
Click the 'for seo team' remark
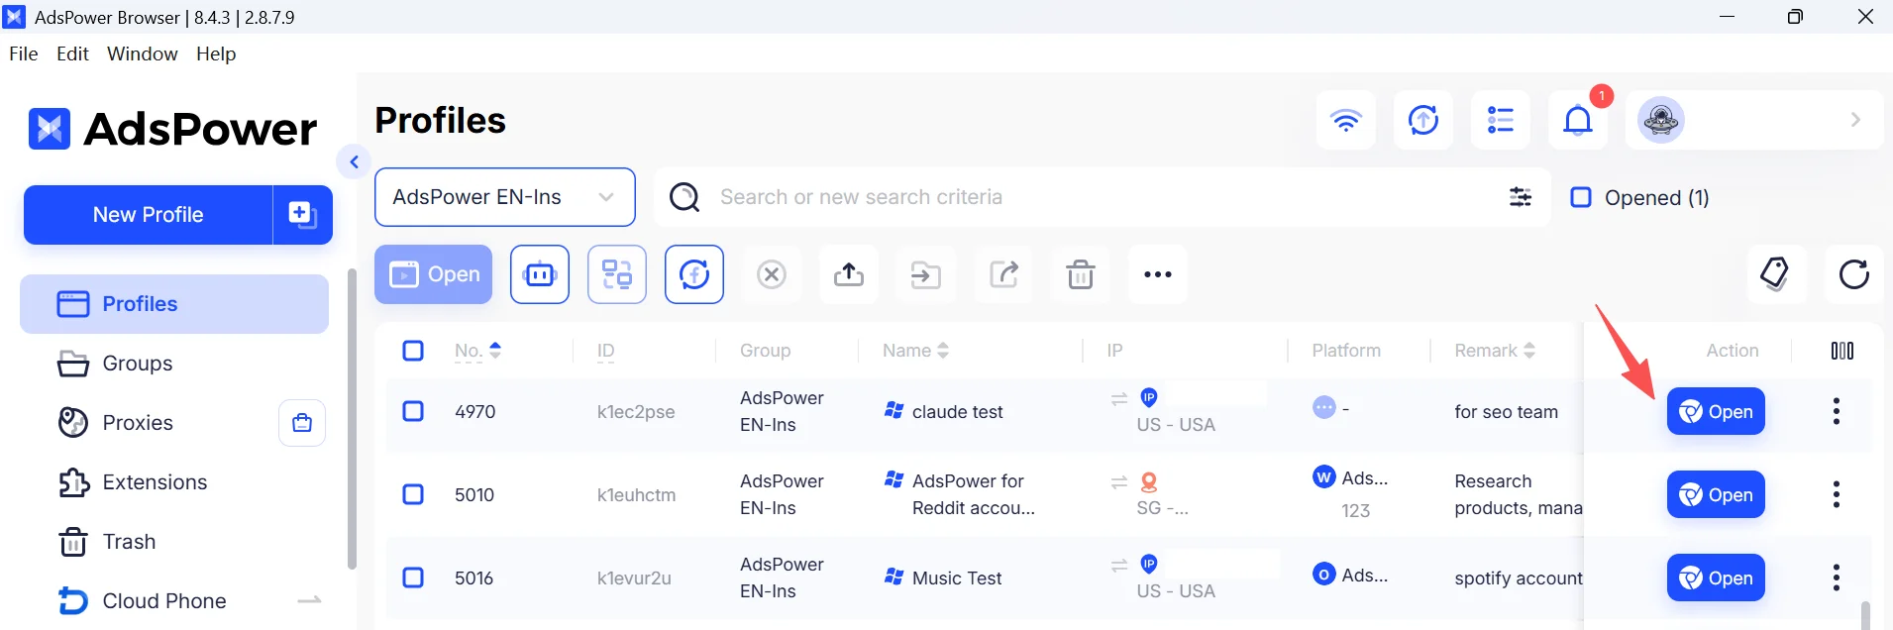1506,411
